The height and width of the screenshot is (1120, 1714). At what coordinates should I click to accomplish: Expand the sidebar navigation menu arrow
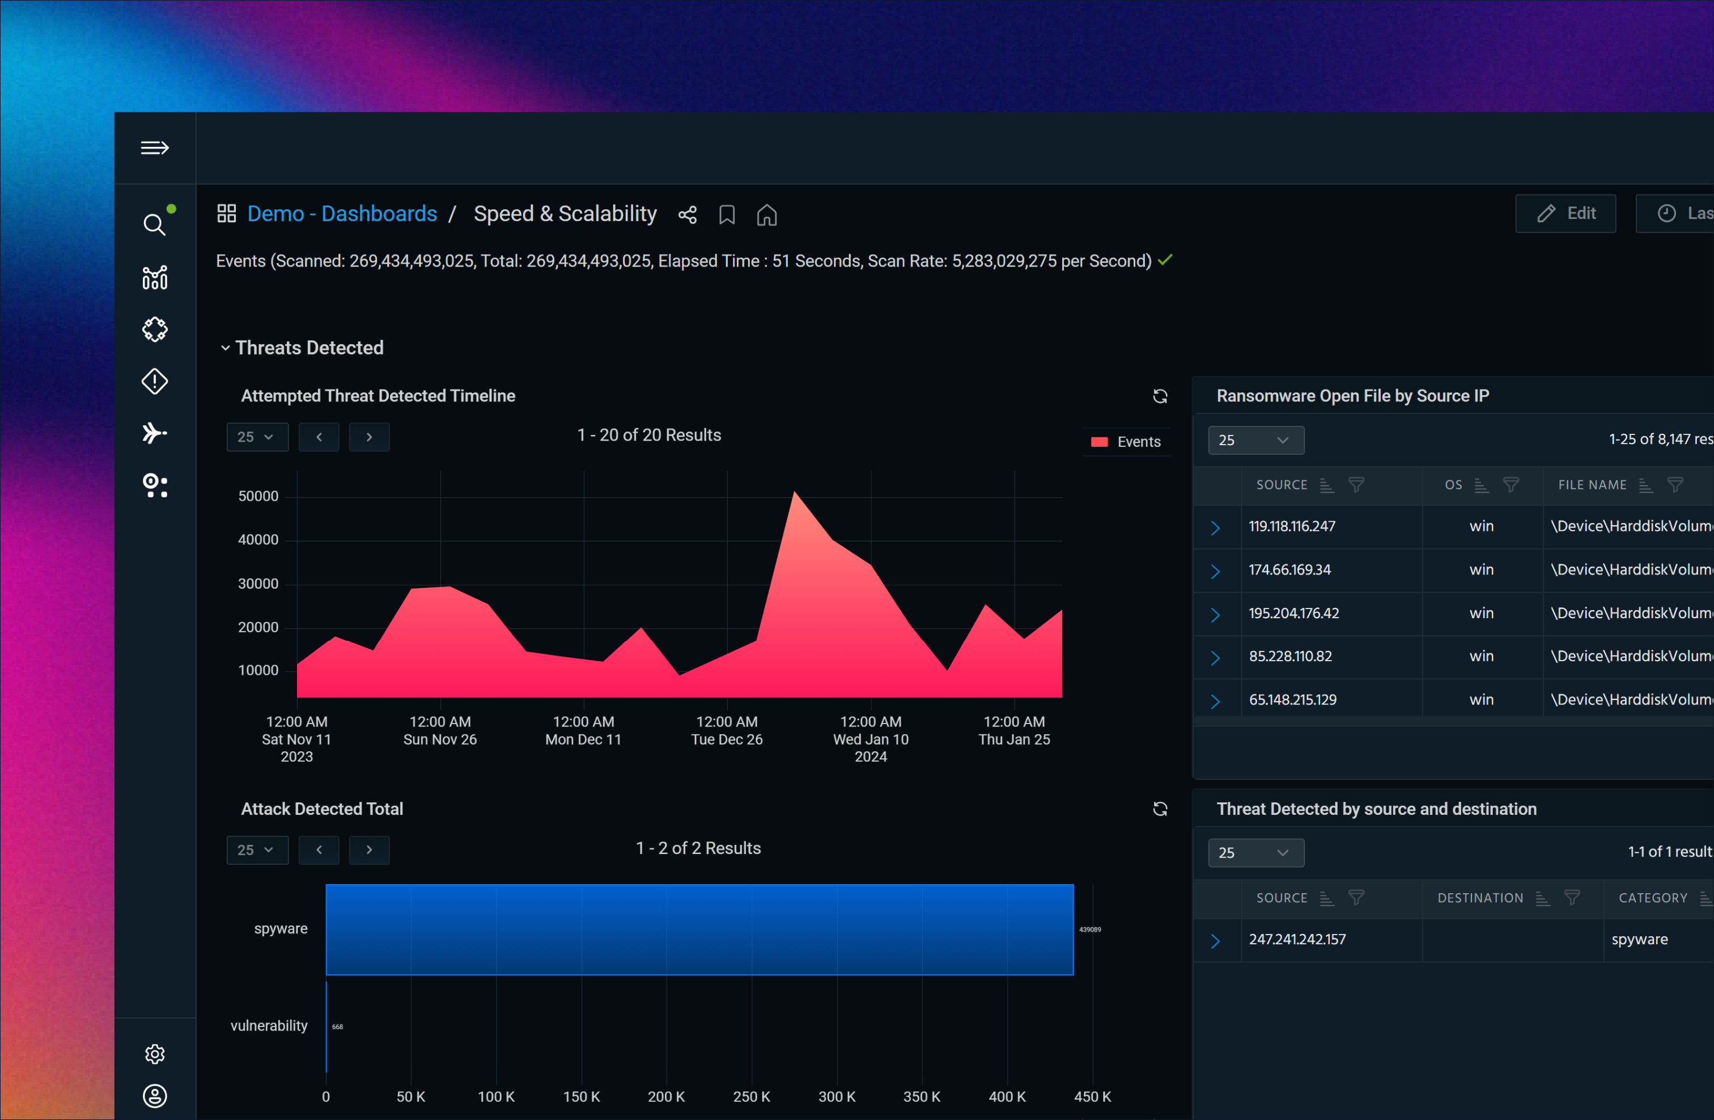[x=154, y=148]
